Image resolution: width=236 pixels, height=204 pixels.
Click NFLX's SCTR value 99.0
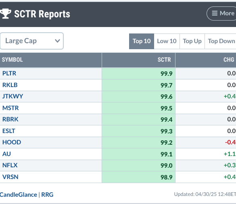167,166
